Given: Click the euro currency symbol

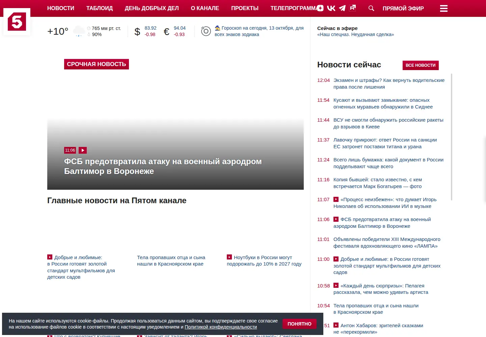Looking at the screenshot, I should [x=166, y=31].
